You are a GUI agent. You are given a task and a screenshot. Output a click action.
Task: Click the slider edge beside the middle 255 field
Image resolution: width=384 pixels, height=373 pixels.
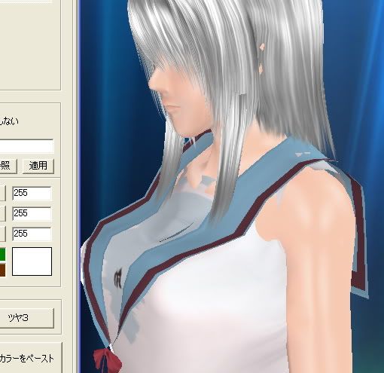click(x=2, y=213)
